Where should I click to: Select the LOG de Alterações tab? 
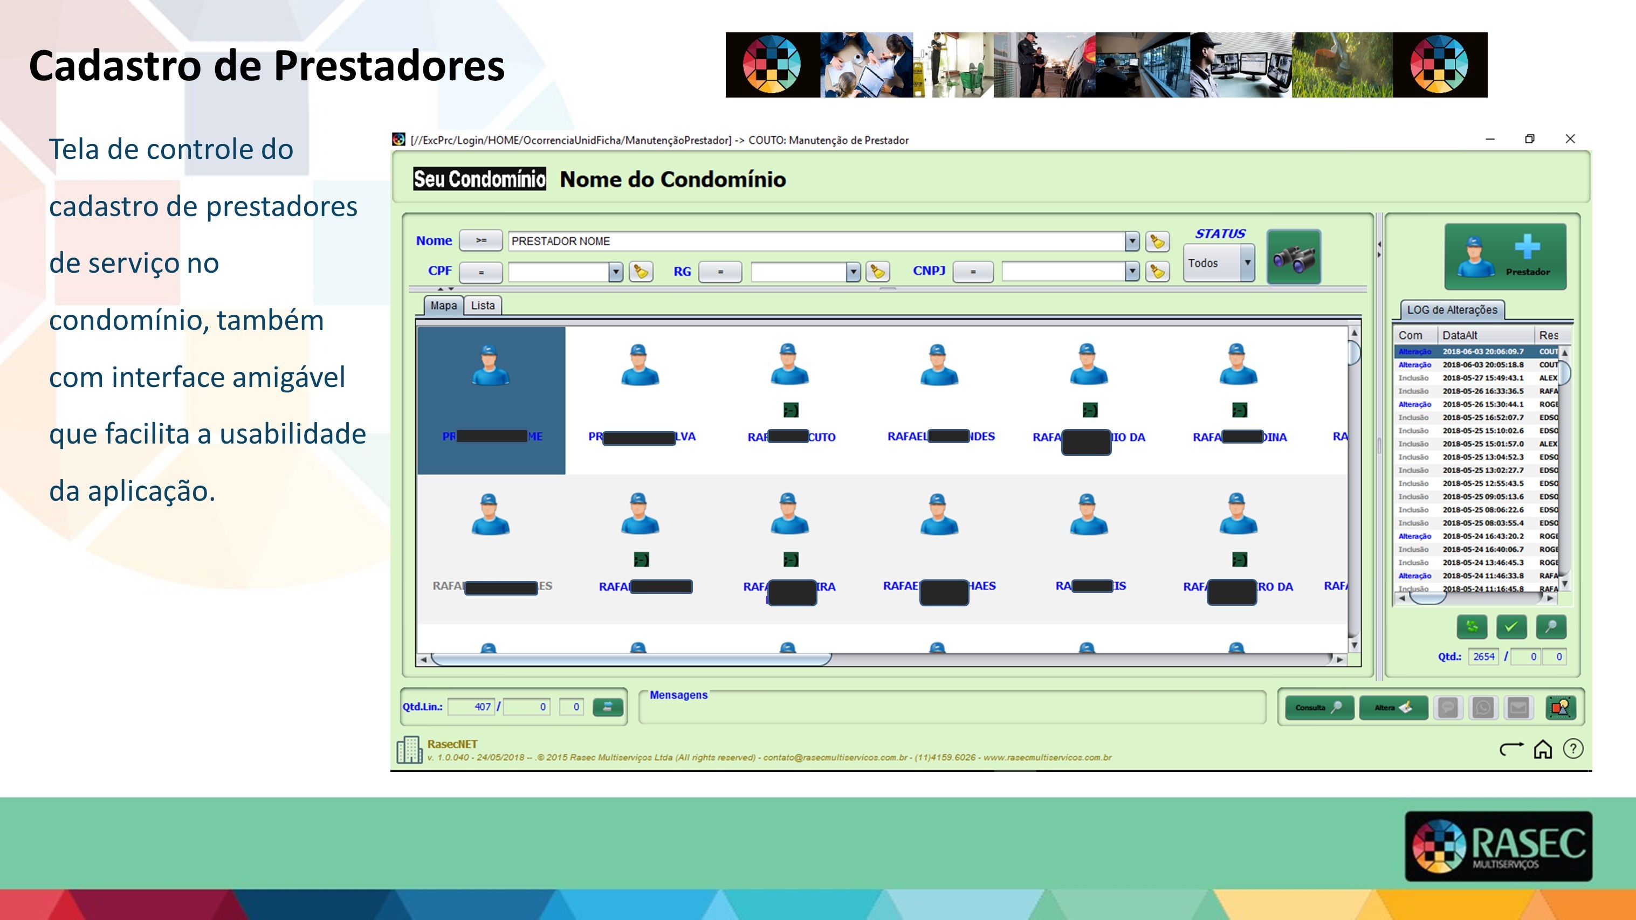tap(1452, 310)
